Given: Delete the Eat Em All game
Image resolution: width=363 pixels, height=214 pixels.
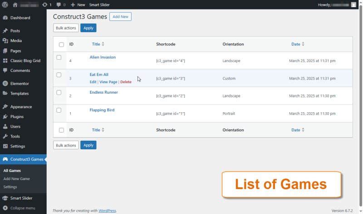Looking at the screenshot, I should click(126, 82).
